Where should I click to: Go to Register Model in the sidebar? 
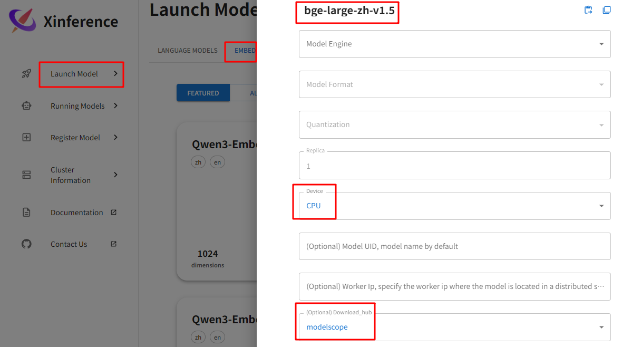tap(75, 138)
